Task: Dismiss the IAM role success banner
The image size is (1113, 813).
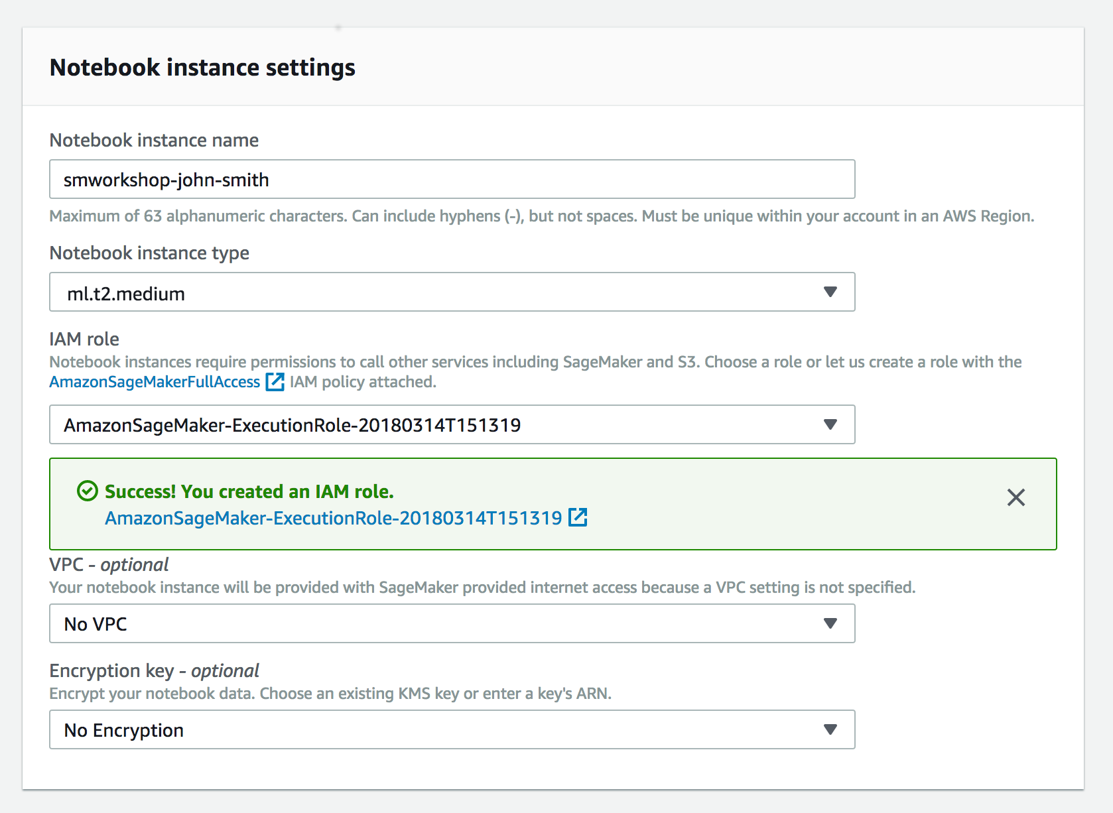Action: coord(1015,497)
